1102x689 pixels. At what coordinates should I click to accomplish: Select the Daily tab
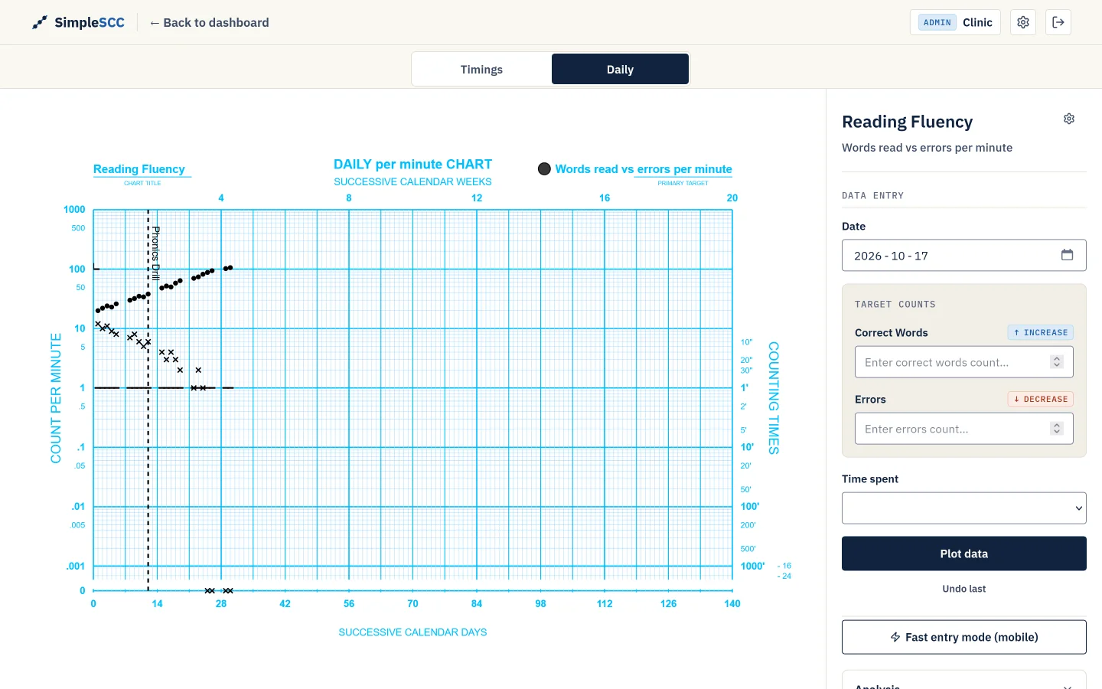pos(620,69)
